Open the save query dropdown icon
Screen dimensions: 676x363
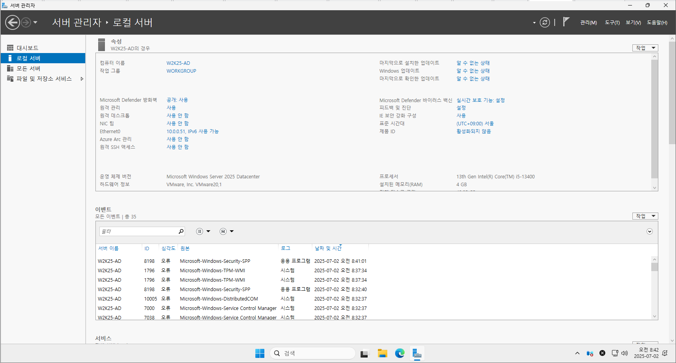pos(227,231)
